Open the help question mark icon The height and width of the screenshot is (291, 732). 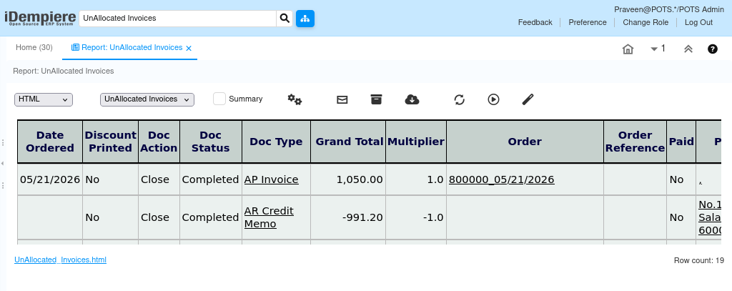click(713, 49)
